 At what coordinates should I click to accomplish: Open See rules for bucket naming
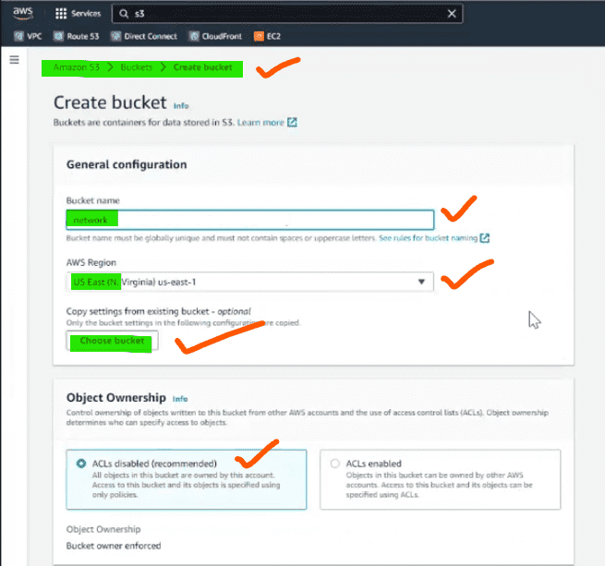coord(434,238)
